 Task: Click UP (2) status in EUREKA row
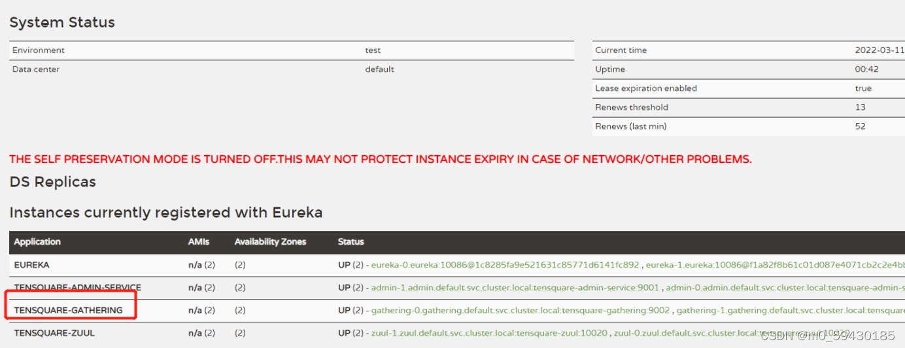coord(350,265)
